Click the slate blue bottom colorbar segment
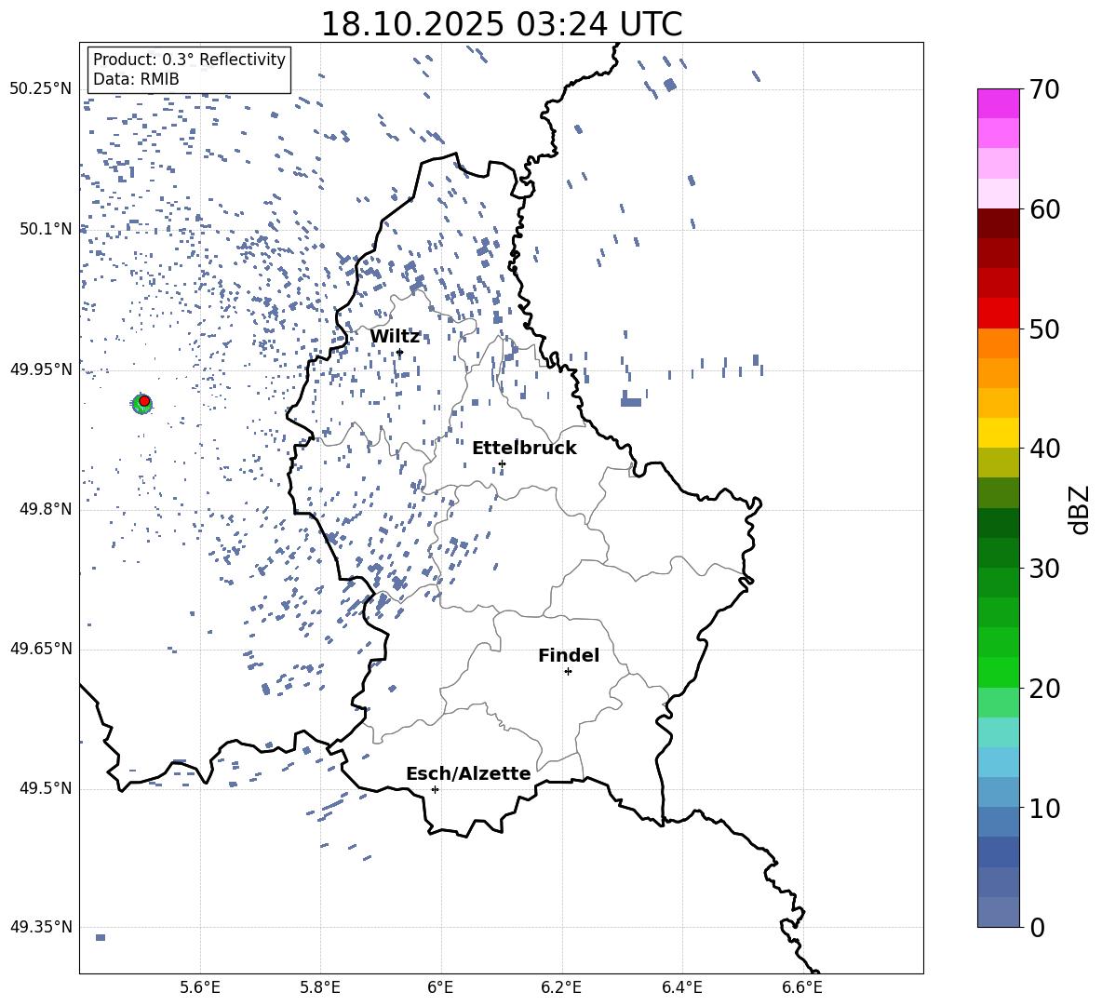 pos(999,912)
